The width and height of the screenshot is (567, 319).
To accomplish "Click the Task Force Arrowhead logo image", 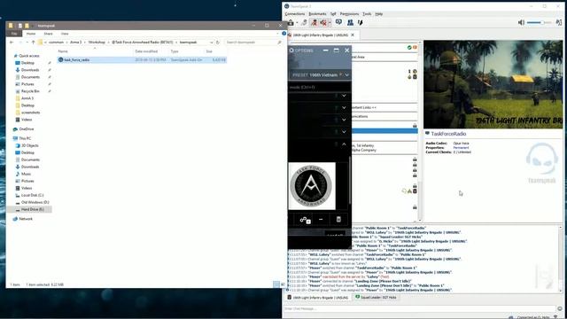I will [x=312, y=186].
